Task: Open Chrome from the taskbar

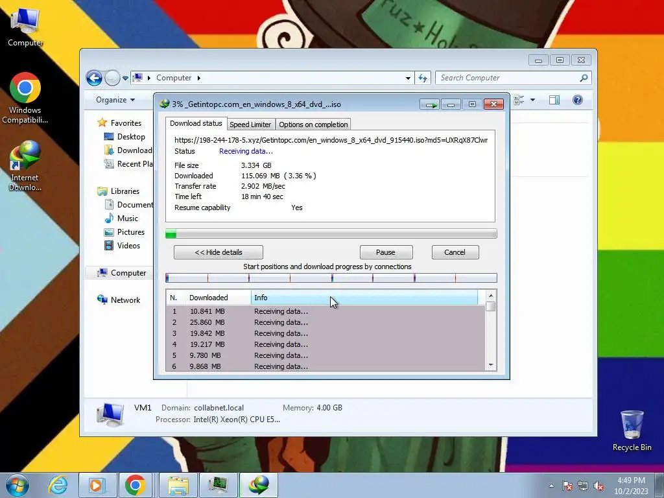Action: pos(136,485)
